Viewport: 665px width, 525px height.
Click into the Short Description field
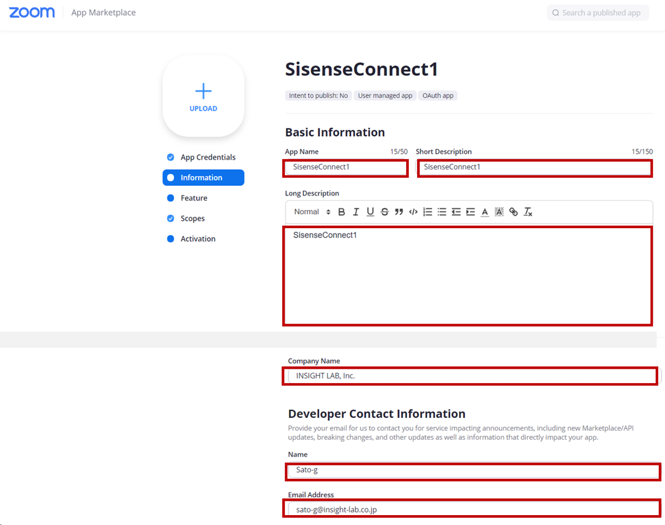534,167
